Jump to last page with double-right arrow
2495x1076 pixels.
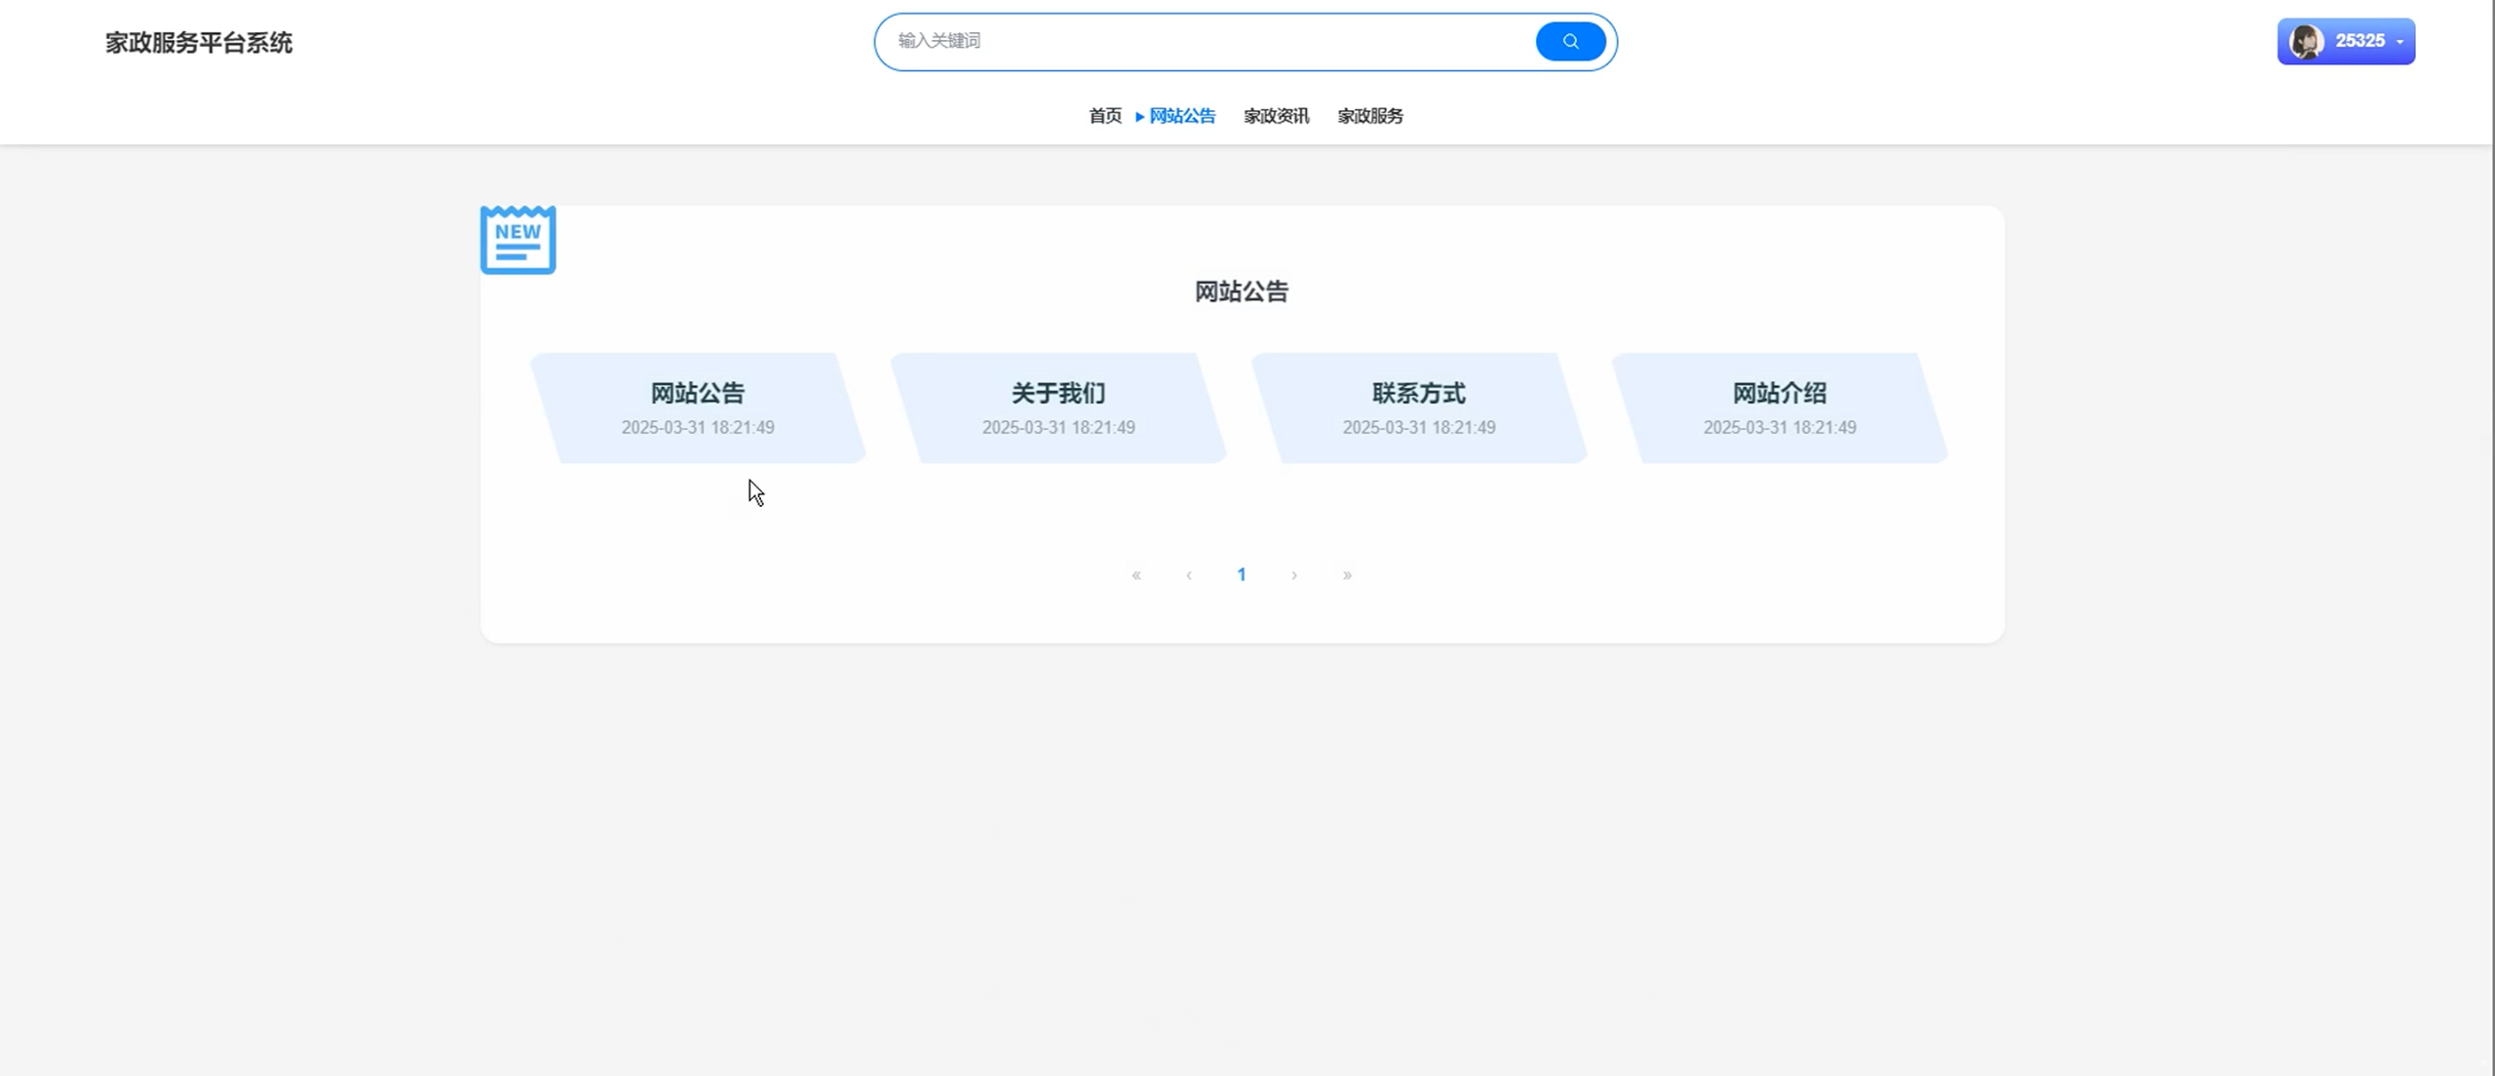tap(1347, 575)
